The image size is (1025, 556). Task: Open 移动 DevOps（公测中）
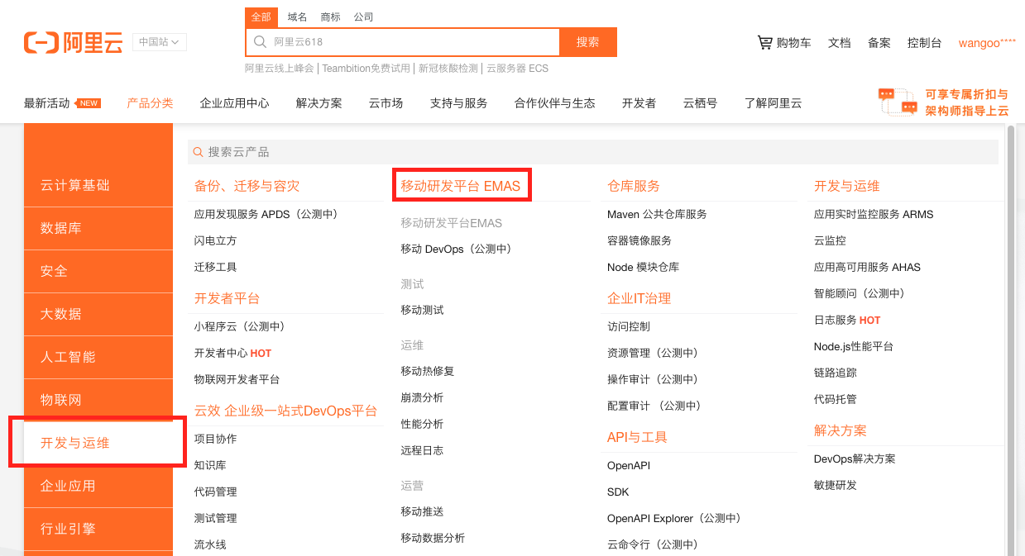tap(456, 249)
